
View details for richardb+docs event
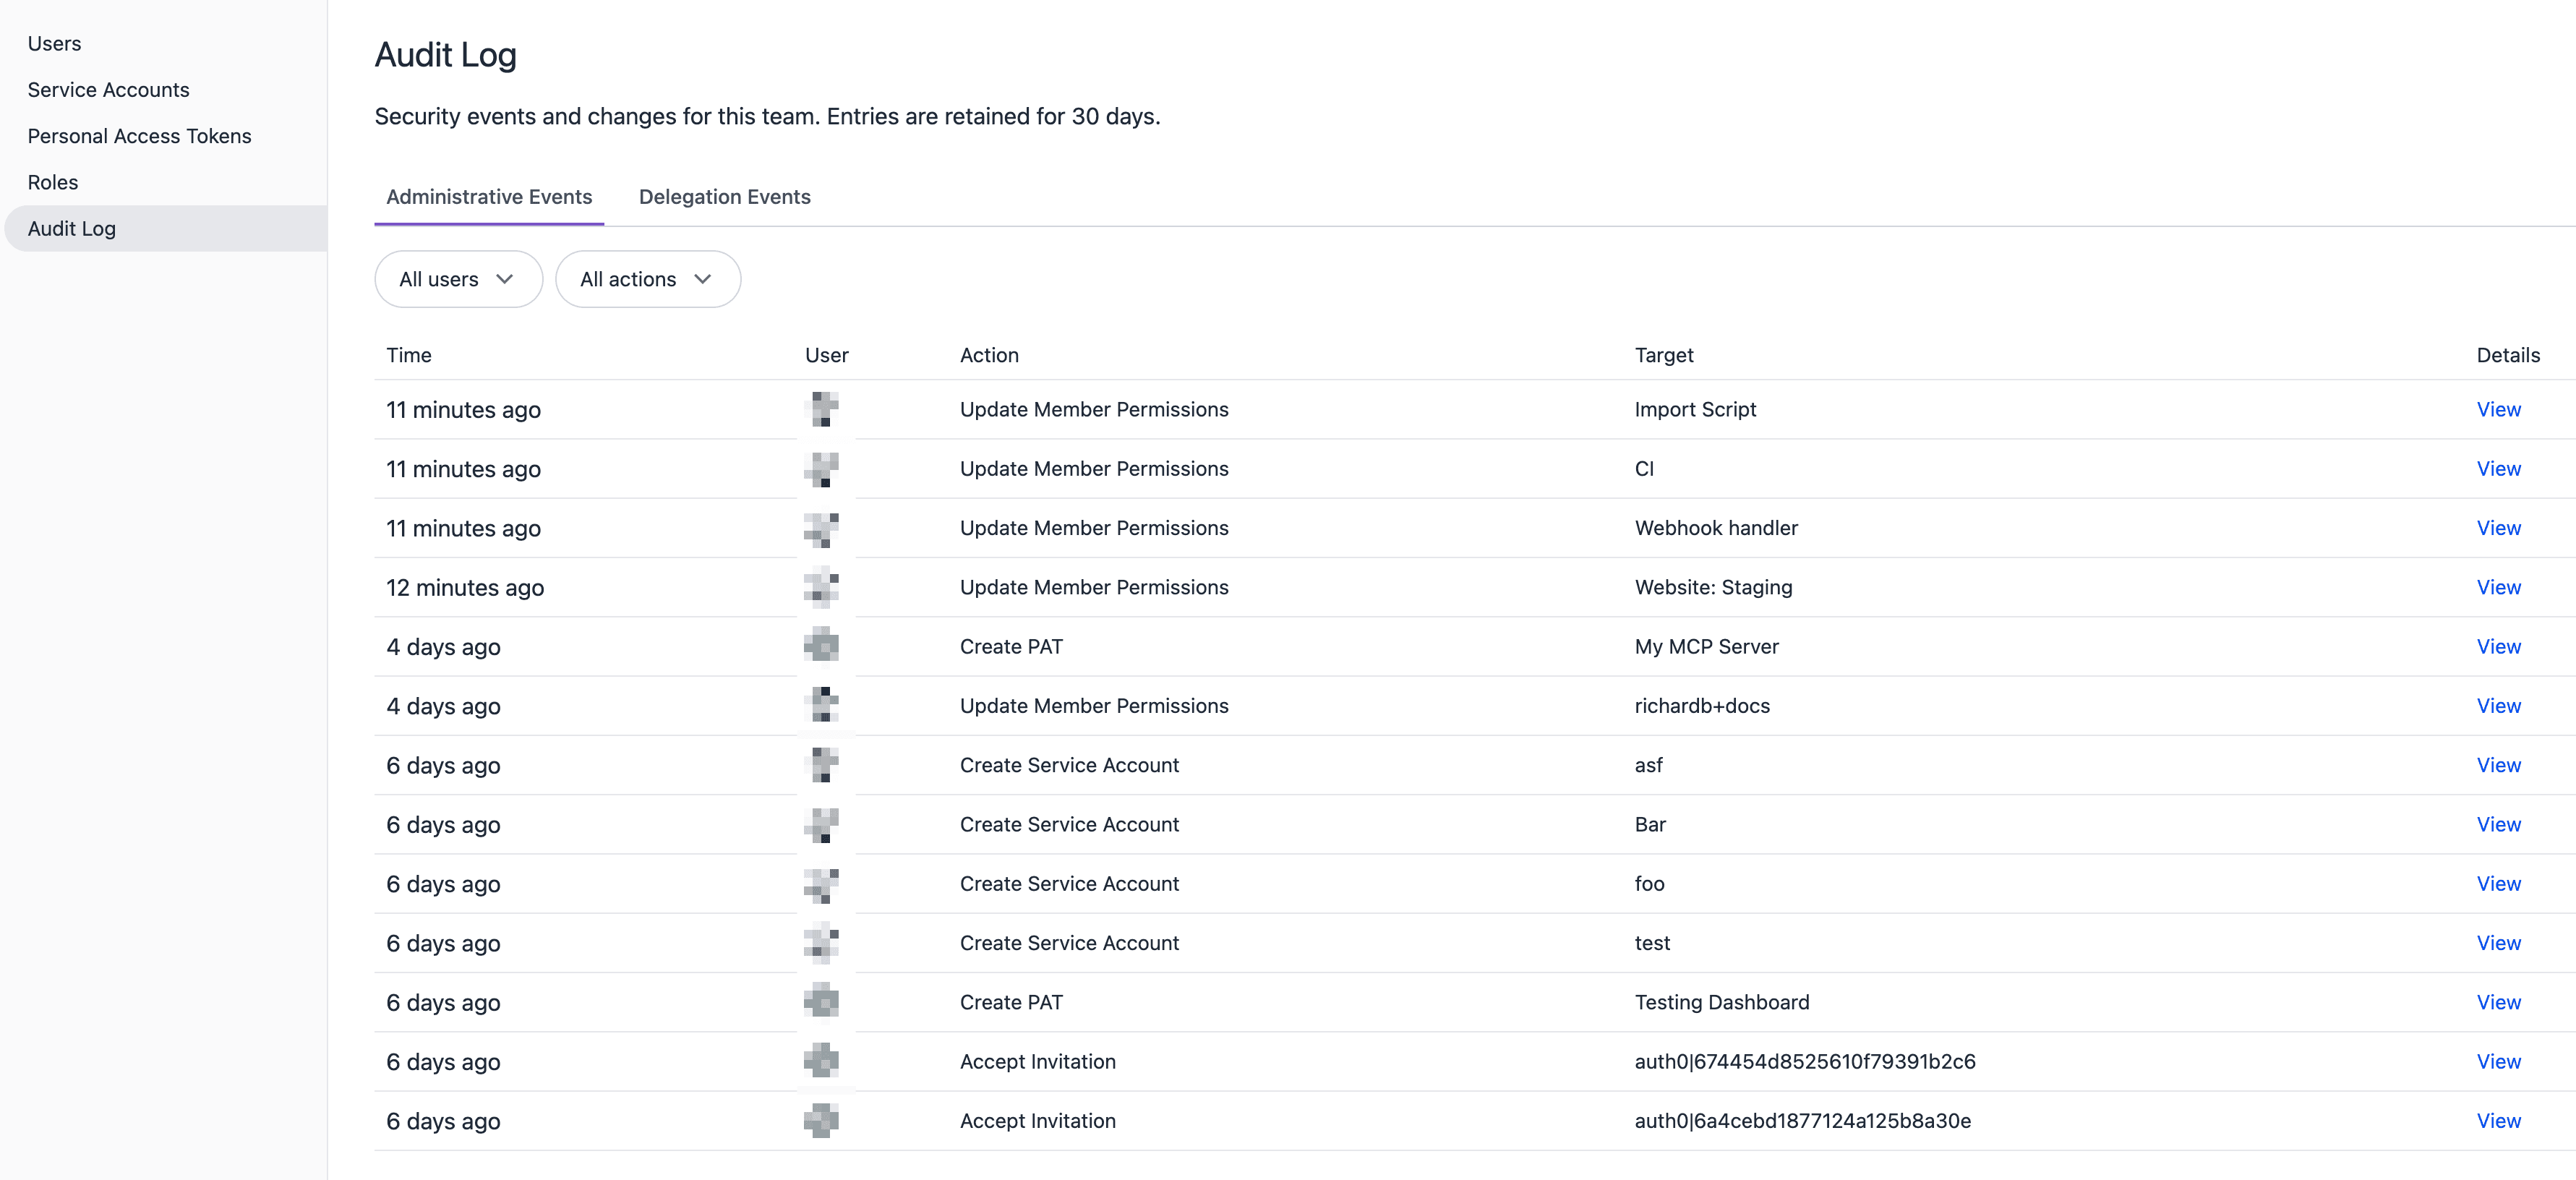coord(2498,706)
